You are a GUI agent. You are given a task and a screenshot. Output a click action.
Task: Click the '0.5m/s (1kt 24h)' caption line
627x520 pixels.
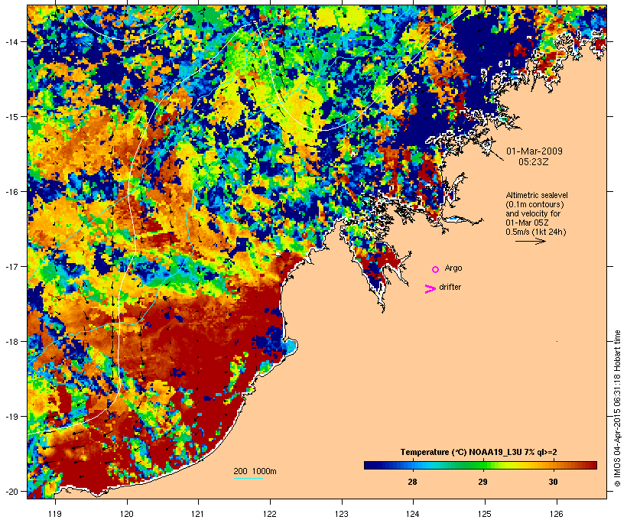tap(536, 232)
